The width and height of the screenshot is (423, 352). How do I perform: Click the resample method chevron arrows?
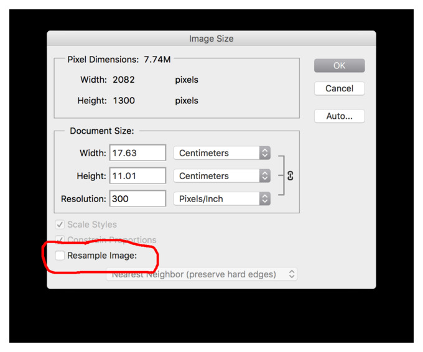[292, 274]
